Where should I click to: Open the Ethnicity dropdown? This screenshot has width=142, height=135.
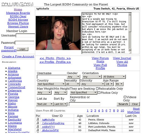(x=93, y=84)
